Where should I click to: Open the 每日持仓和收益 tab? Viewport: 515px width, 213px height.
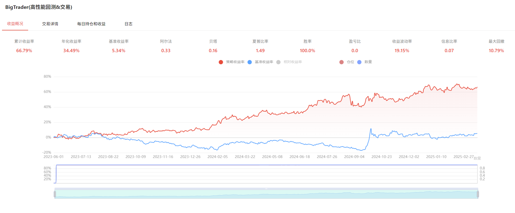coord(91,24)
